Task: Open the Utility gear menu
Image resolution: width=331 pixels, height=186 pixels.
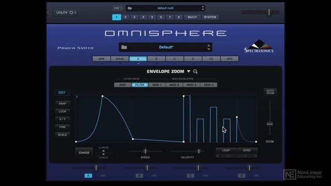Action: 66,12
